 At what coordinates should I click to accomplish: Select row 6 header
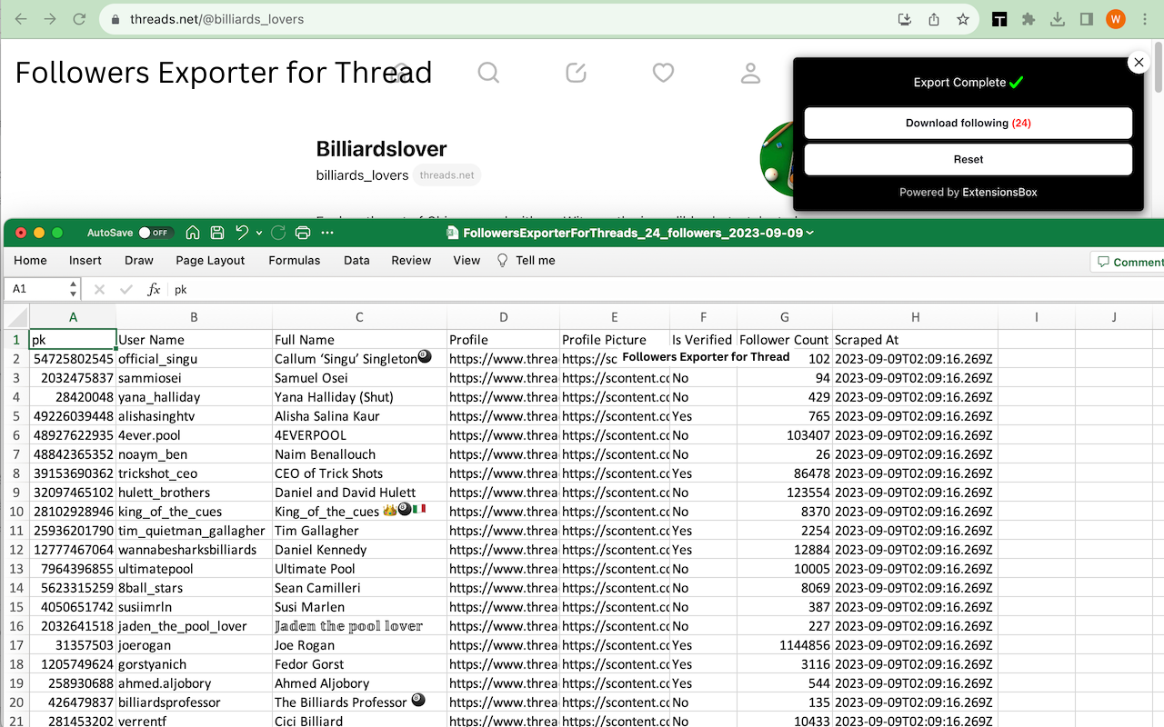click(15, 435)
